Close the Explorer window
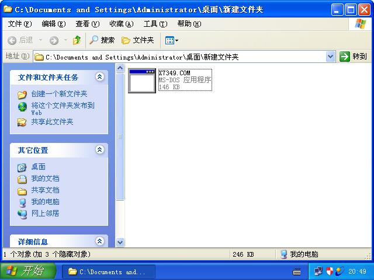 coord(365,10)
